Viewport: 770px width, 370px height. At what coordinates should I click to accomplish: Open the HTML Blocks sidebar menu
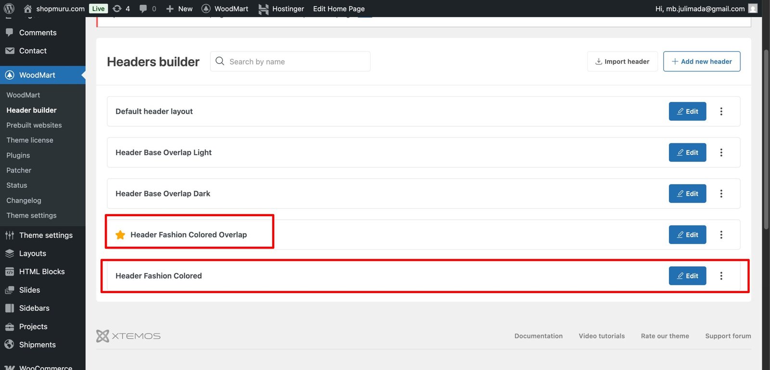pos(42,271)
